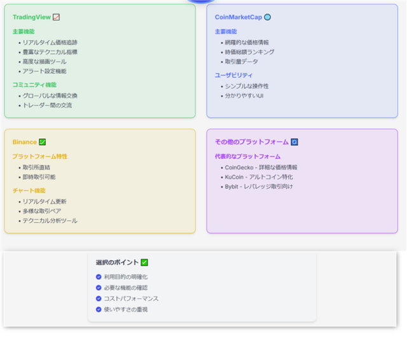Click the CoinGecko - 詳細な価格情報 item
The width and height of the screenshot is (407, 341).
point(261,167)
